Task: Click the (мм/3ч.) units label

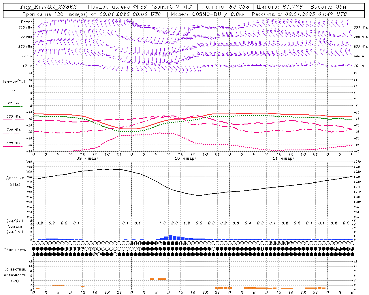Action: [x=15, y=221]
